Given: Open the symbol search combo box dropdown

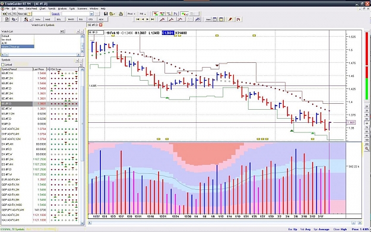Looking at the screenshot, I should point(91,14).
